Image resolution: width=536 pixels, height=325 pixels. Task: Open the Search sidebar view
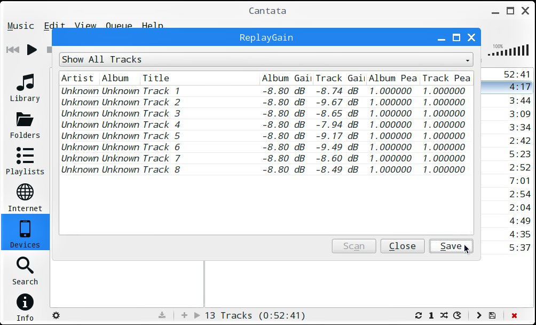(x=25, y=270)
